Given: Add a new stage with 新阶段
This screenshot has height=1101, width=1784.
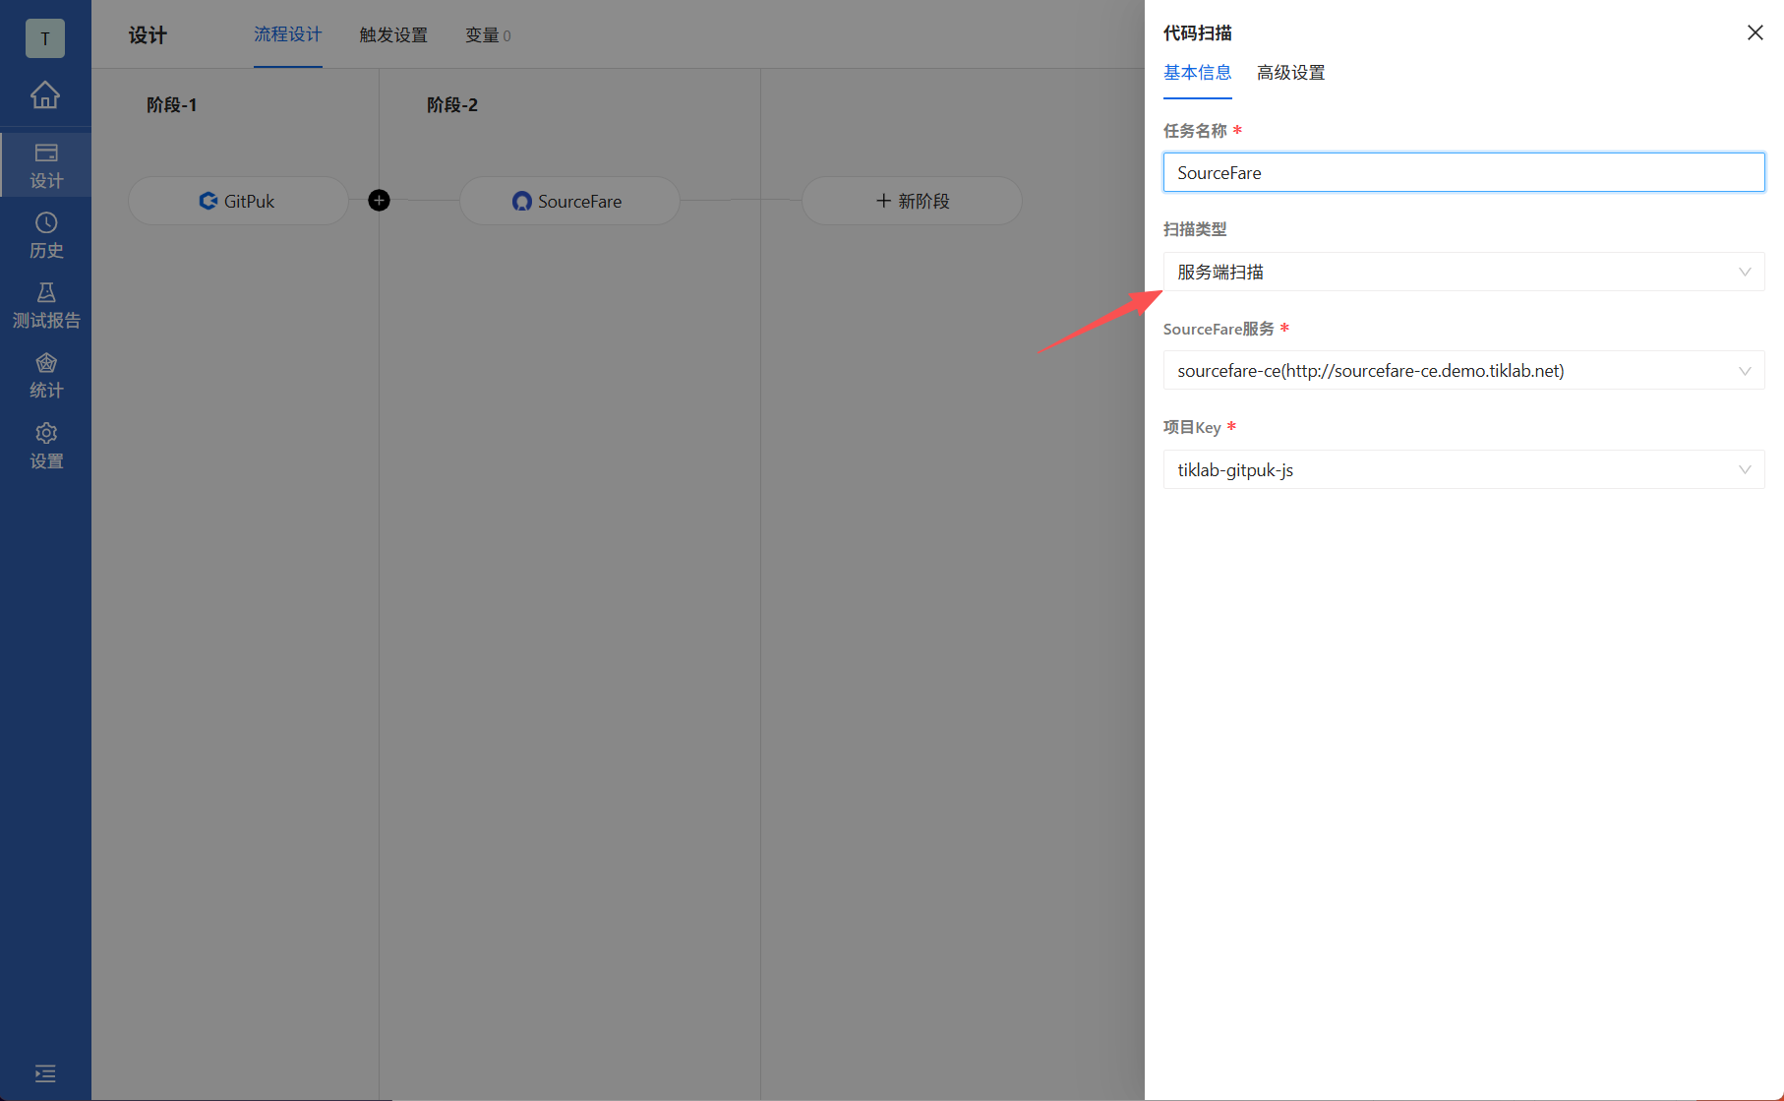Looking at the screenshot, I should pos(912,201).
